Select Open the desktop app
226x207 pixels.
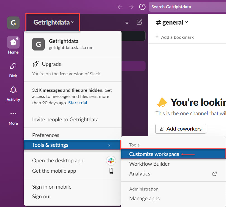(x=73, y=160)
